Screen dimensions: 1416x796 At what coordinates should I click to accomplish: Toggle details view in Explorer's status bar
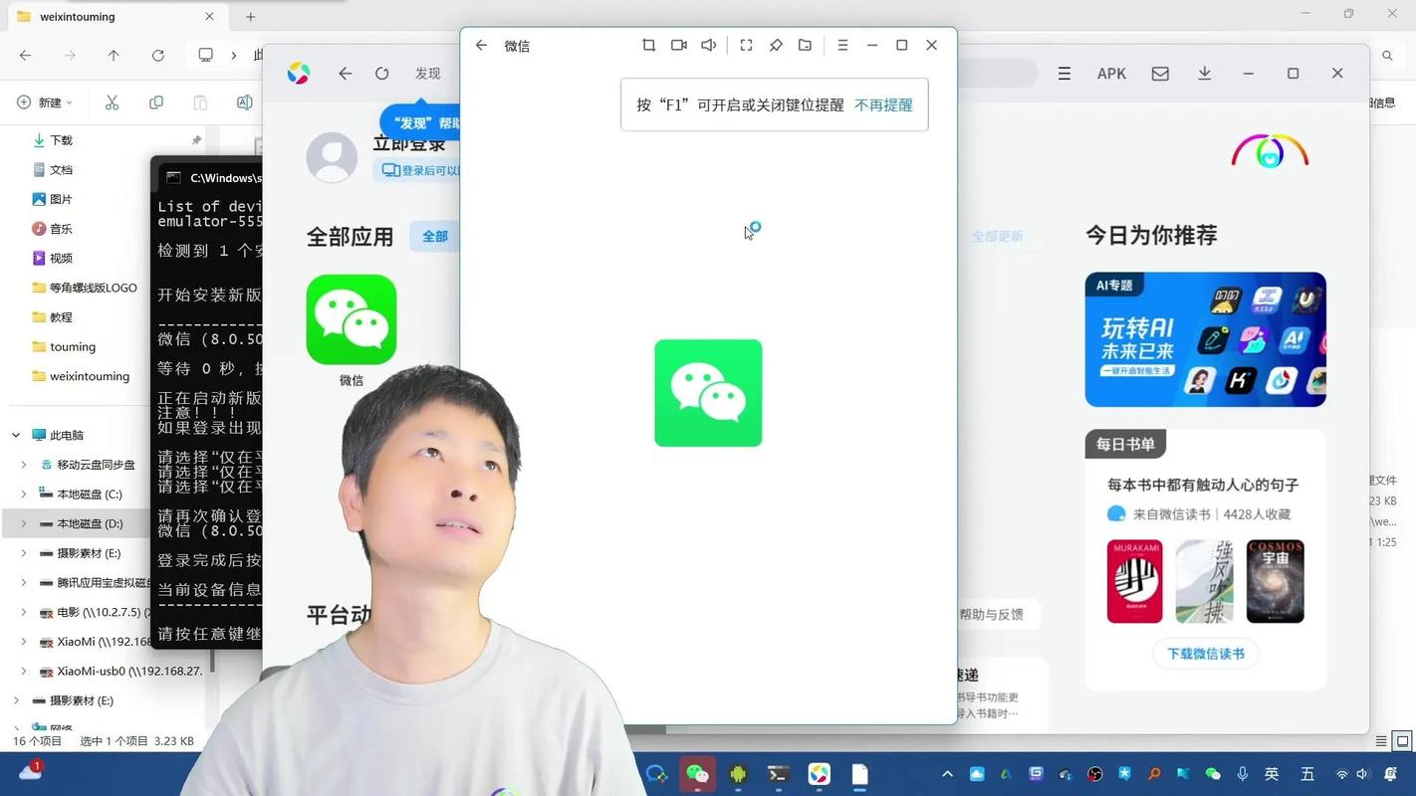coord(1381,740)
